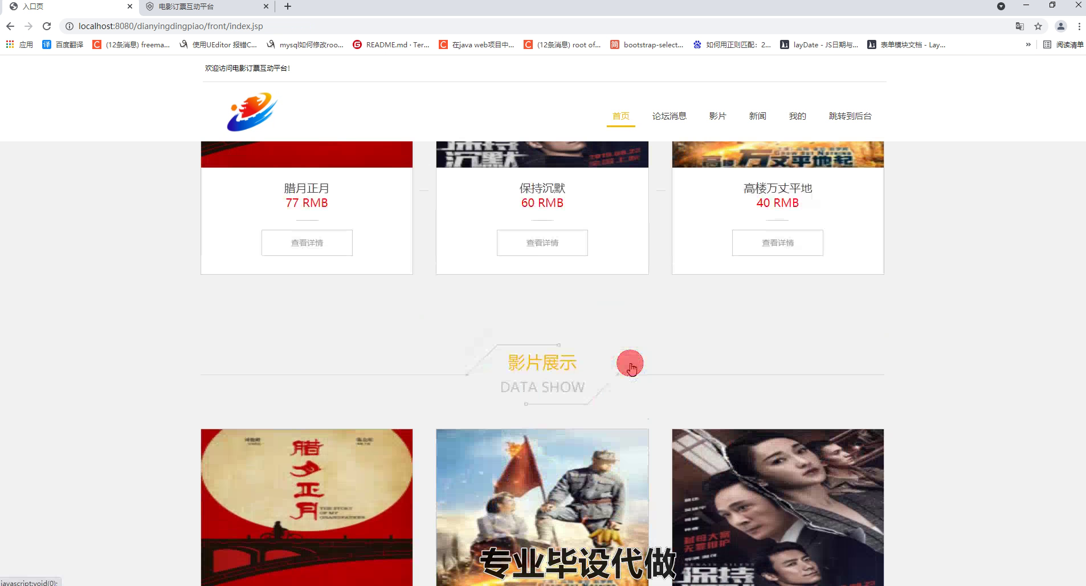Open README.md bookmark

click(x=391, y=44)
